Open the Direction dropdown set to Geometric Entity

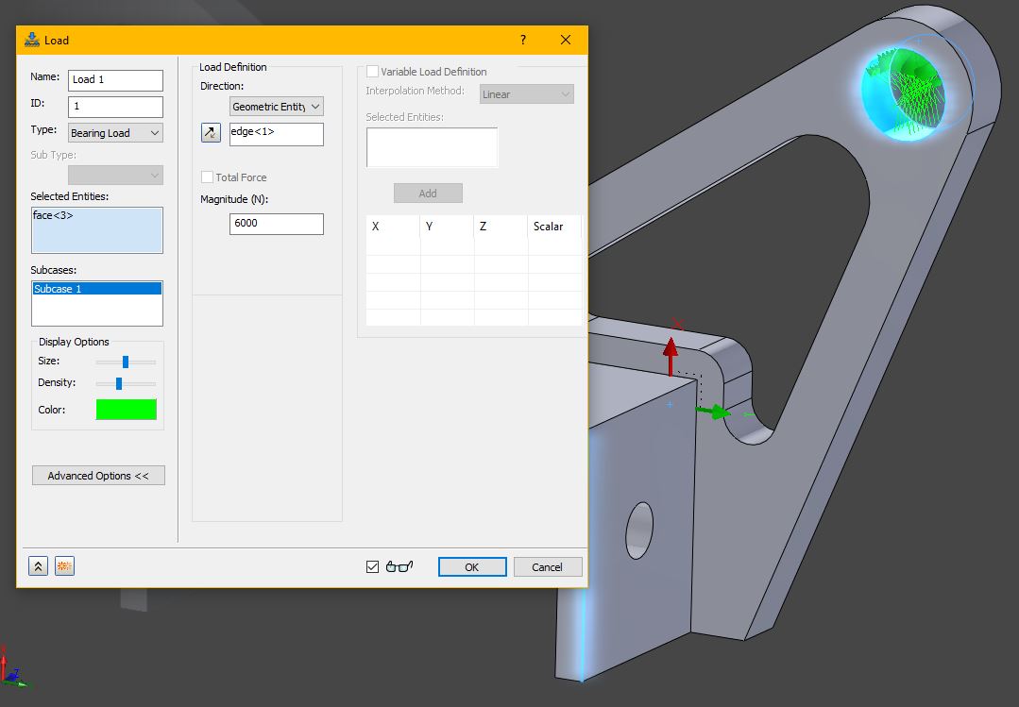[x=276, y=106]
